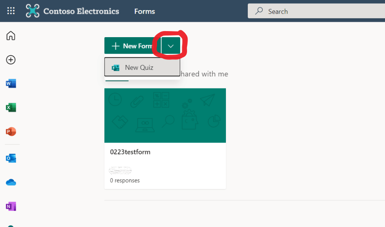The image size is (385, 227).
Task: Open the 0223testform thumbnail card
Action: click(x=165, y=116)
